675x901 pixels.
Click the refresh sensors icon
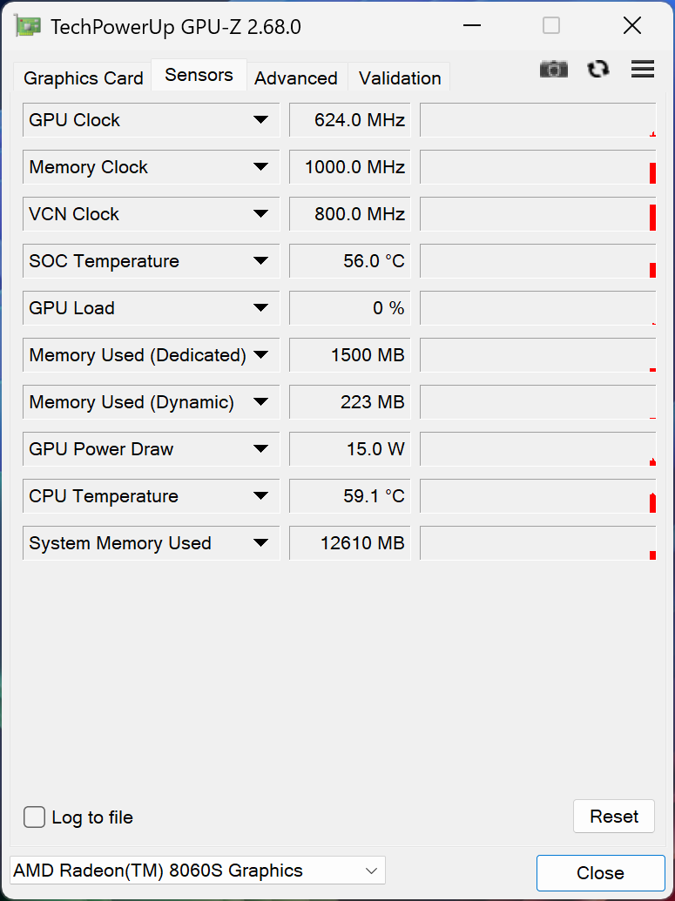[x=598, y=70]
